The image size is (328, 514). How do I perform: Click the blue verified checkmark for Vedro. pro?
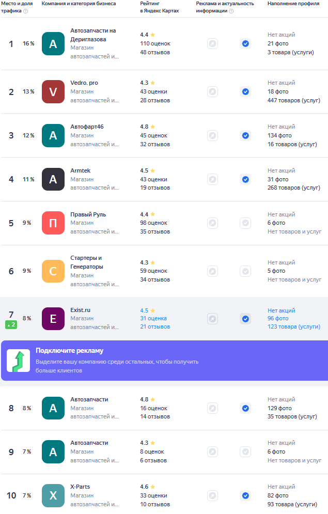point(245,92)
